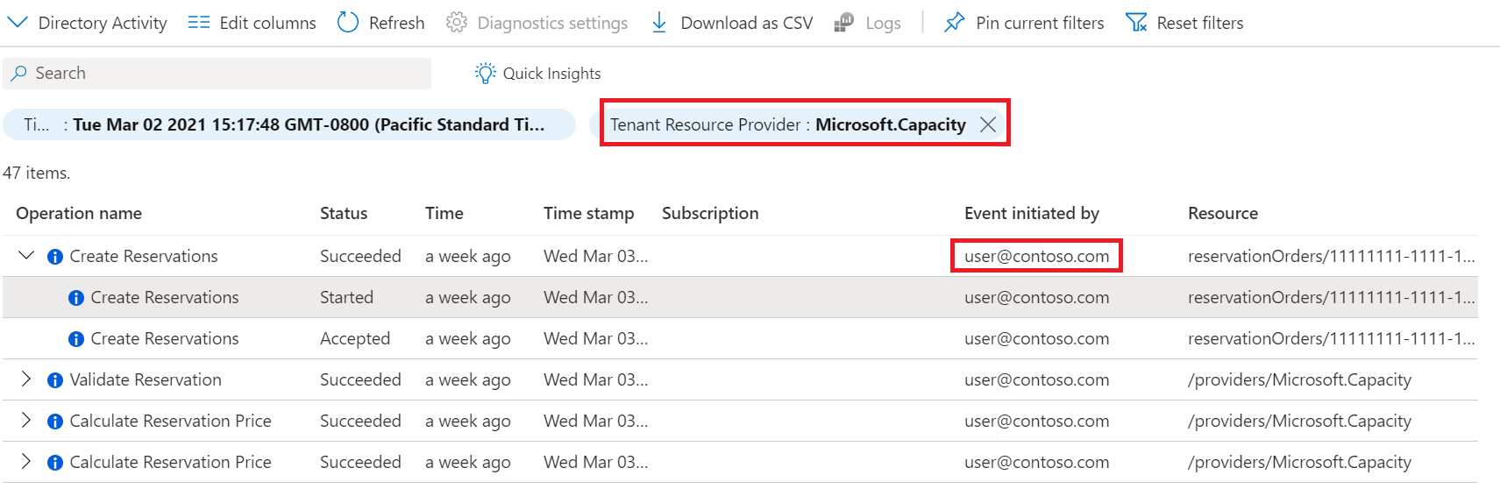
Task: Click the Logs icon in toolbar
Action: 844,23
